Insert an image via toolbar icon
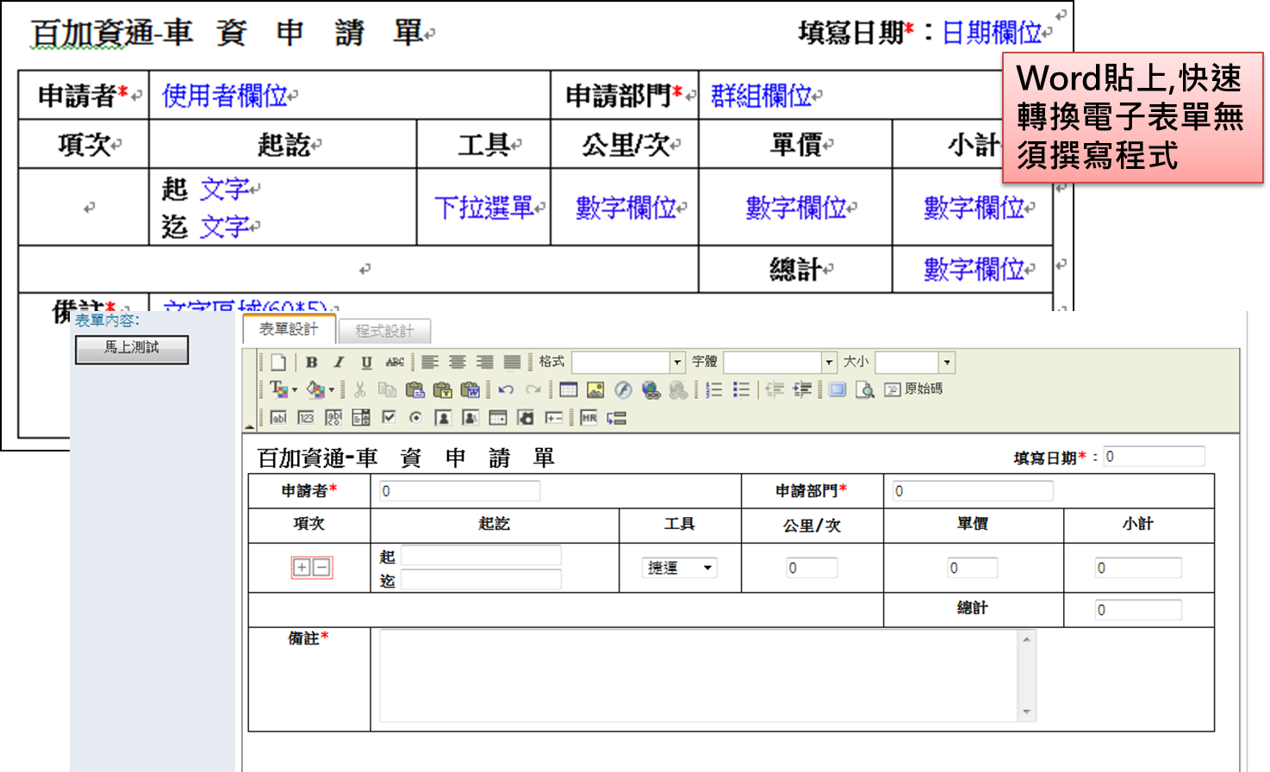 click(x=595, y=390)
